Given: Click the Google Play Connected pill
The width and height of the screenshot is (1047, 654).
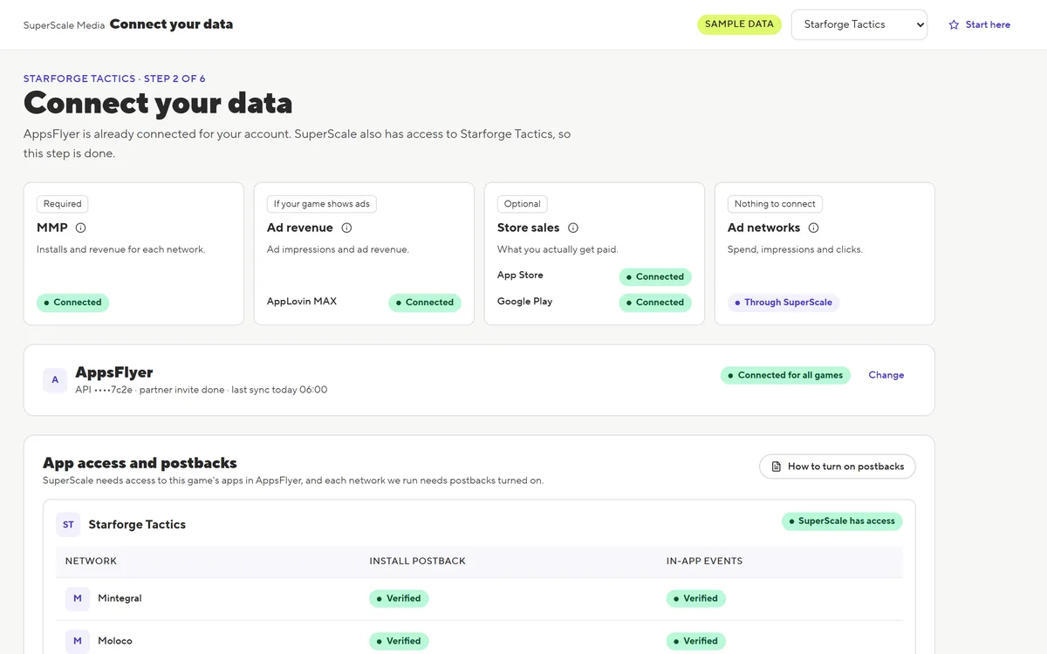Looking at the screenshot, I should point(655,303).
